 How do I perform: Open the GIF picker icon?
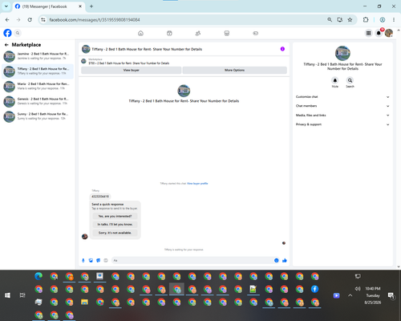tap(106, 260)
